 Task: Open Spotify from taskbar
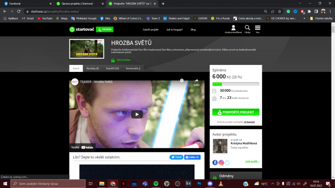(x=156, y=183)
